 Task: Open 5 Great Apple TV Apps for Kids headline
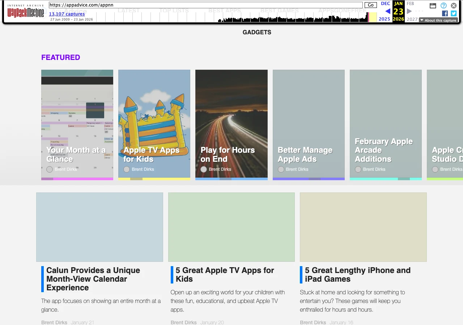225,275
